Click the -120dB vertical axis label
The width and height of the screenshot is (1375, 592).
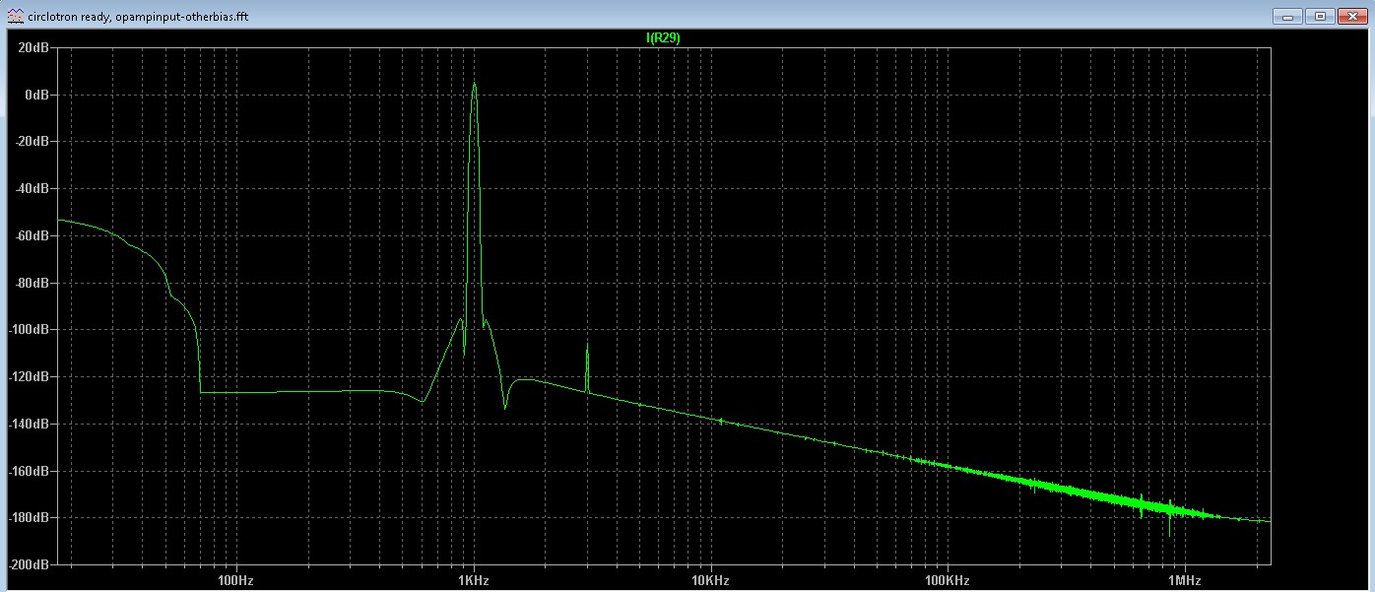point(30,377)
